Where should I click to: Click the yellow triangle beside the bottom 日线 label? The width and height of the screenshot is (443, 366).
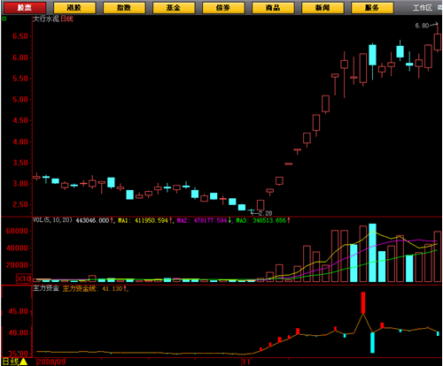[23, 362]
